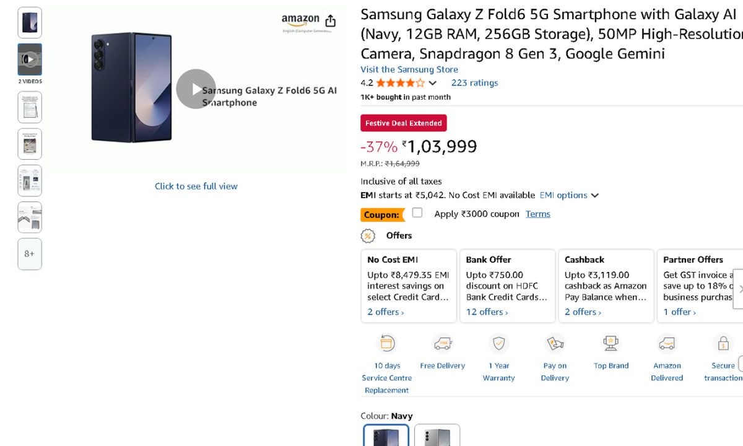Click the Top Brand trophy icon

(x=611, y=343)
